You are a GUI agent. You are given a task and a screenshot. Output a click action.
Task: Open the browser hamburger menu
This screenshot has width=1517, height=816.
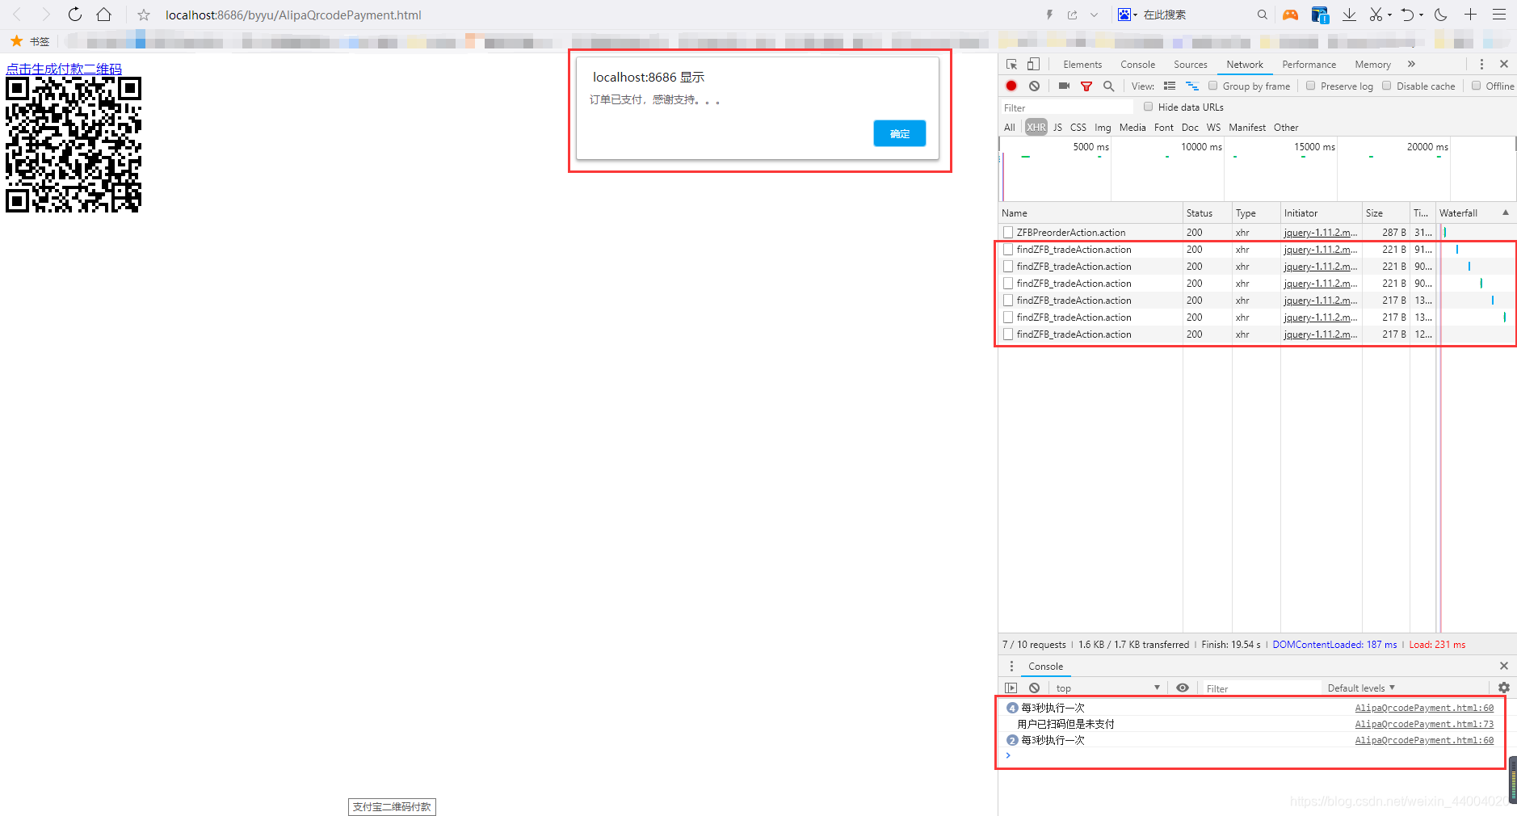click(x=1499, y=15)
